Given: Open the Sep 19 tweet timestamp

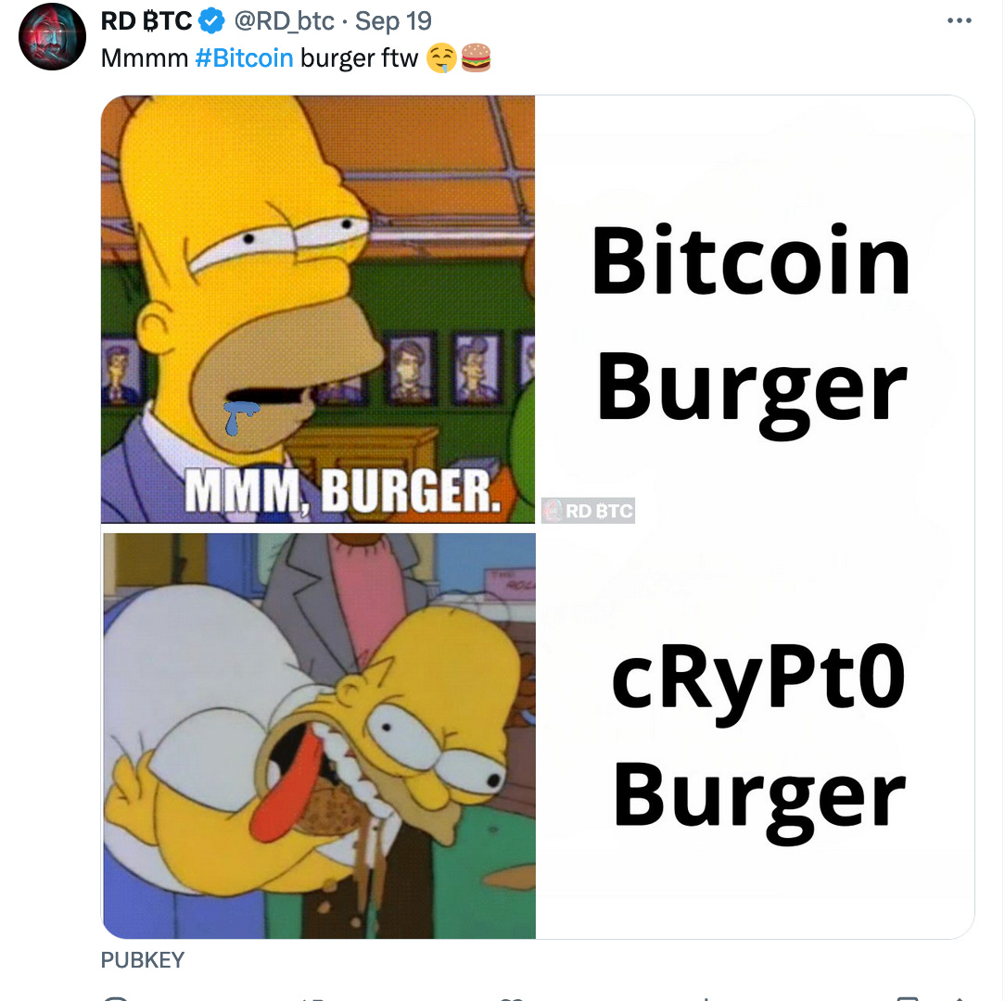Looking at the screenshot, I should 393,21.
